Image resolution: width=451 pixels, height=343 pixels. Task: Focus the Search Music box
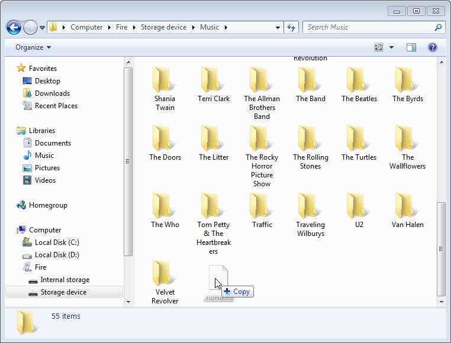[x=368, y=27]
